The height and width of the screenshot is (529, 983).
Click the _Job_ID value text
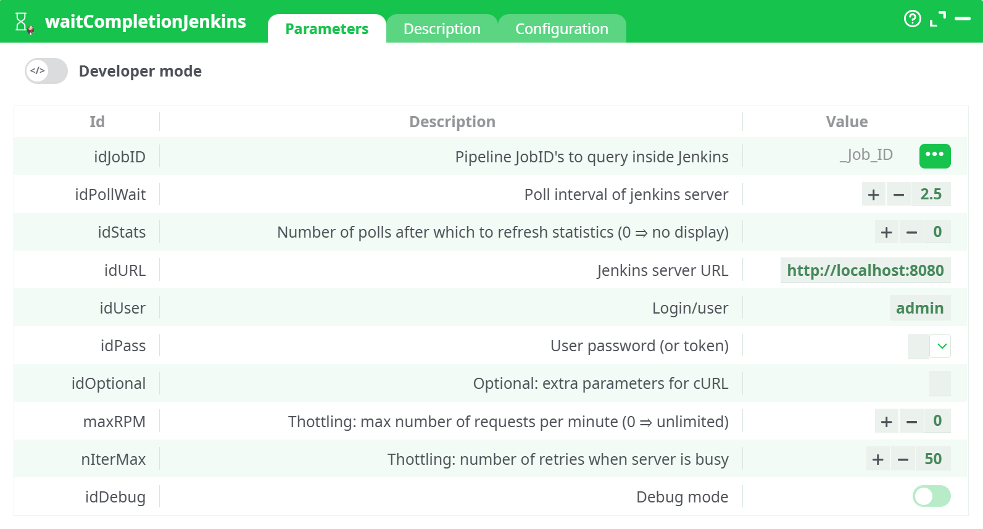(x=866, y=155)
